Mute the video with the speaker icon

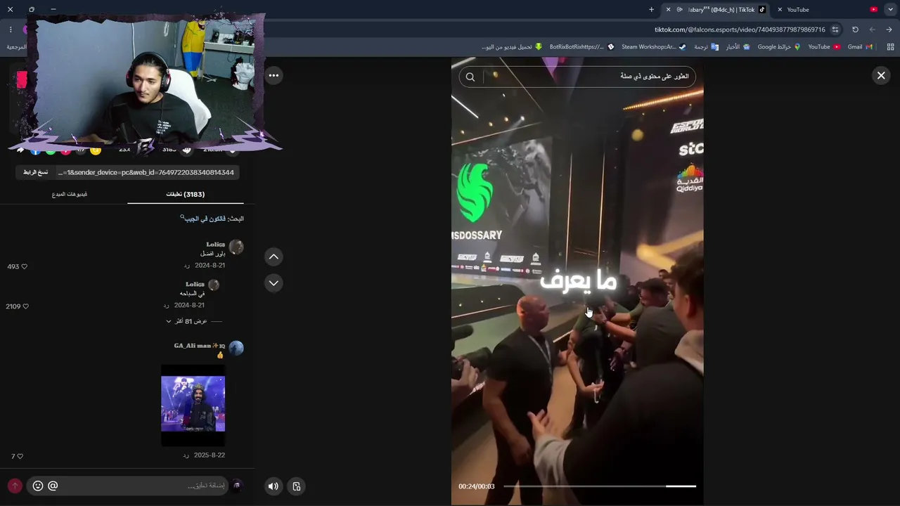coord(274,486)
